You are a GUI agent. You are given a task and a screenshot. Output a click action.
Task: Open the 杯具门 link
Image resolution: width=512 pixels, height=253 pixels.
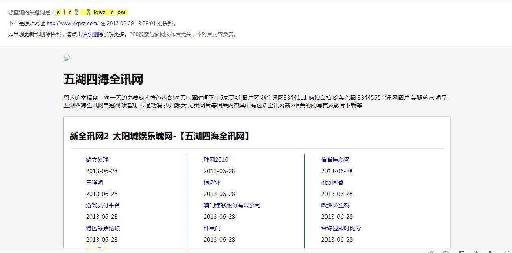[212, 228]
